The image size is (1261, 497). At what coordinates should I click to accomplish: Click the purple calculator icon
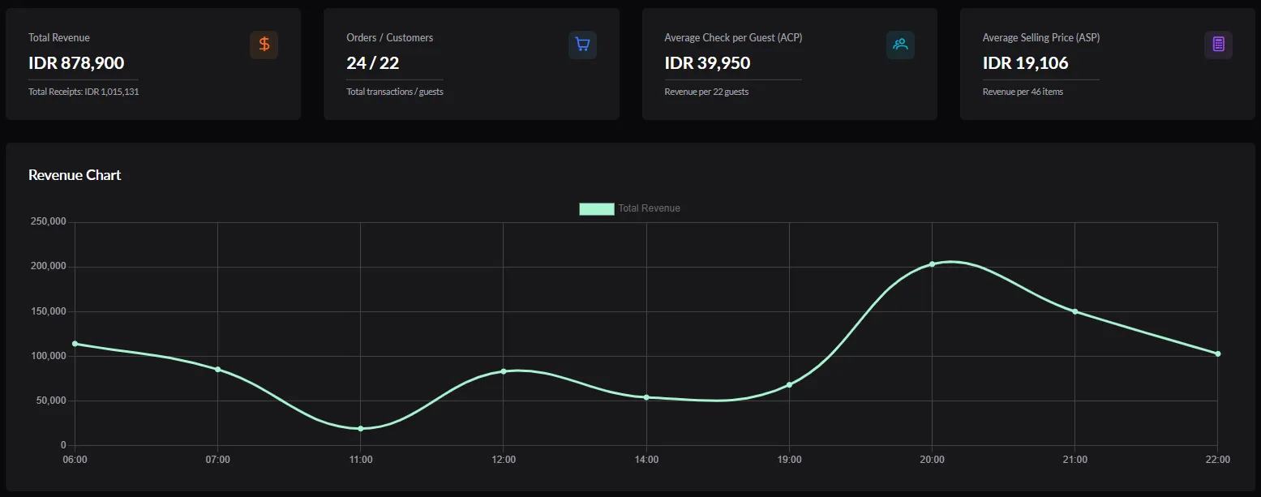pos(1218,45)
